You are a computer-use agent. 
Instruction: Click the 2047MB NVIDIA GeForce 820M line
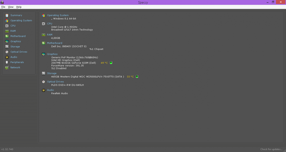(74, 63)
